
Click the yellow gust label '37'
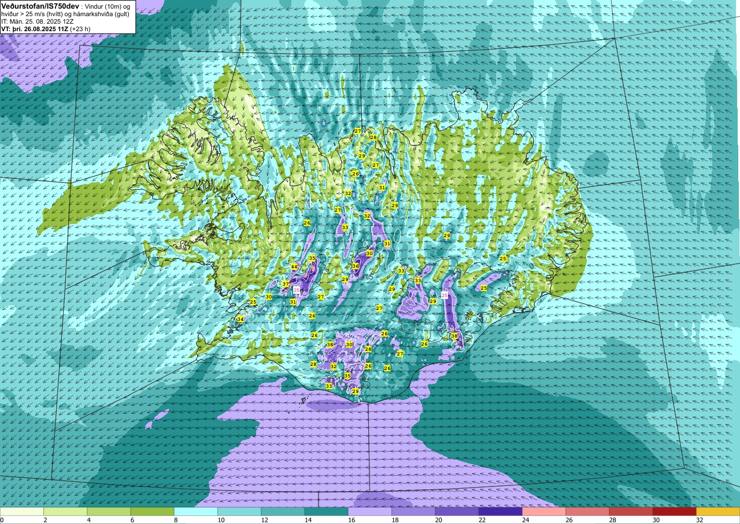[x=285, y=284]
